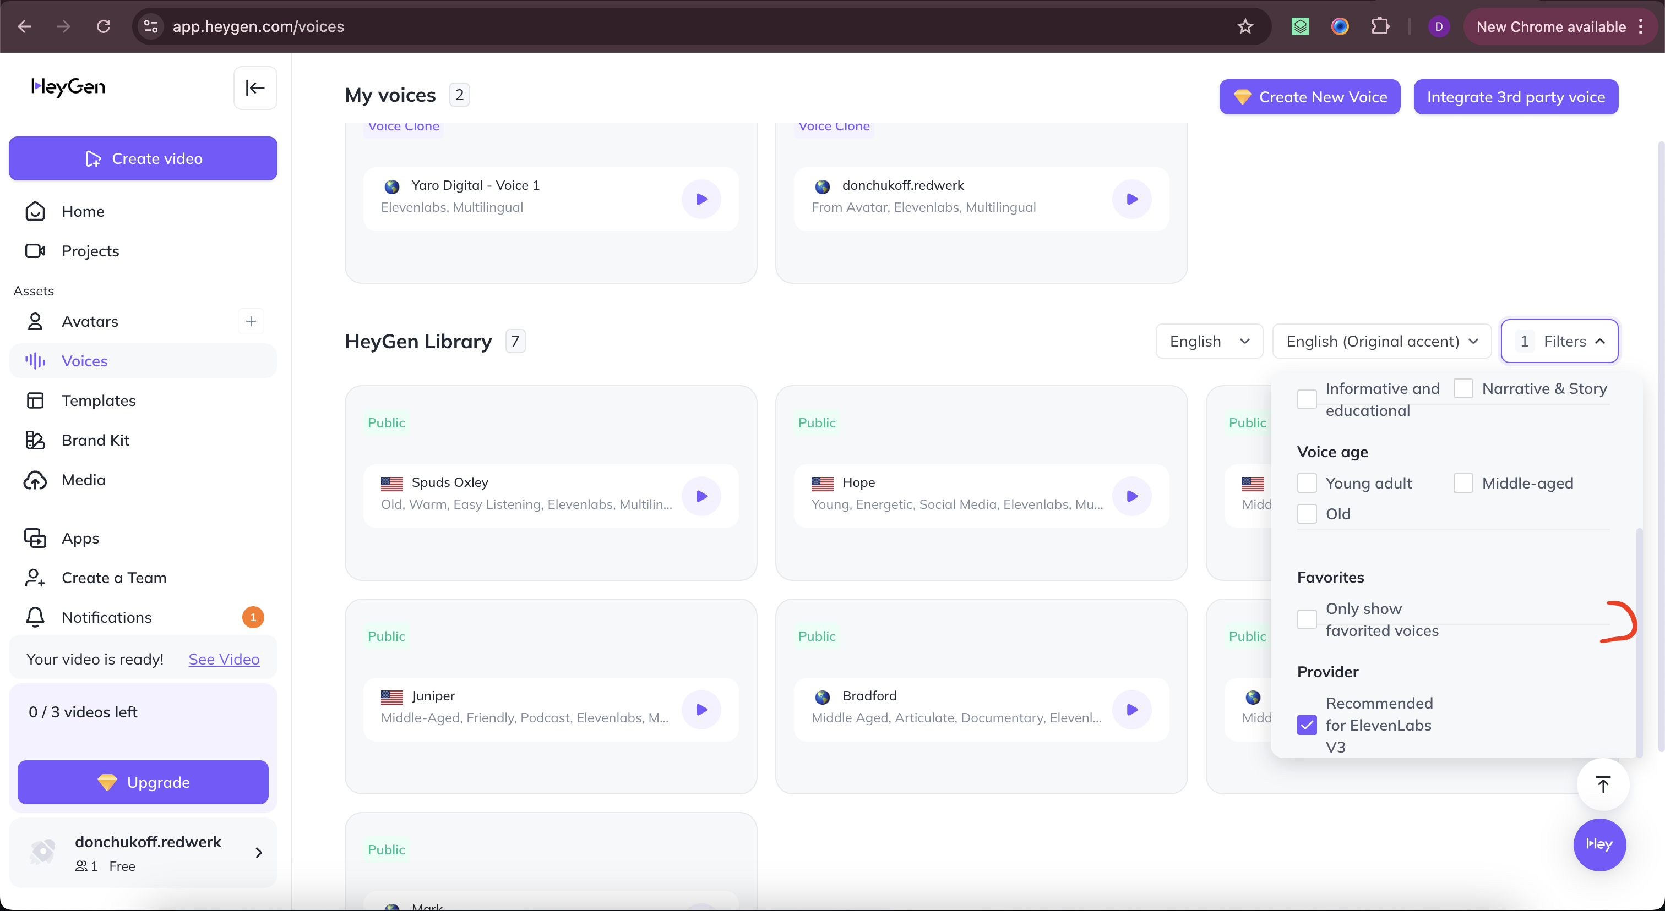Check the Informative and educational filter
Screen dimensions: 1665x911
tap(1307, 399)
